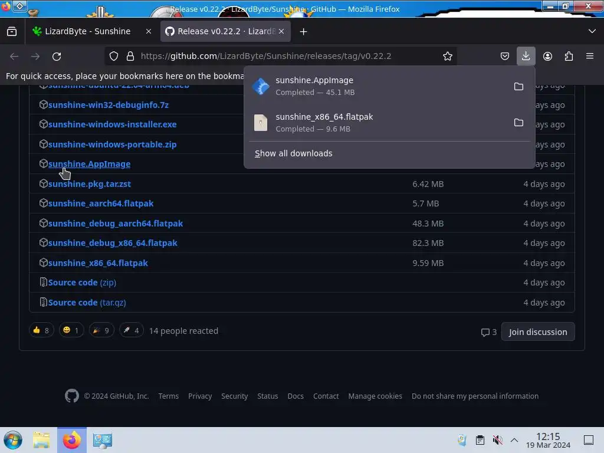Open the sunshine.AppImage download entry
Viewport: 604px width, 453px height.
point(377,86)
